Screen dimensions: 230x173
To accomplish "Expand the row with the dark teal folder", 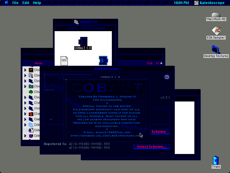I will pyautogui.click(x=25, y=86).
